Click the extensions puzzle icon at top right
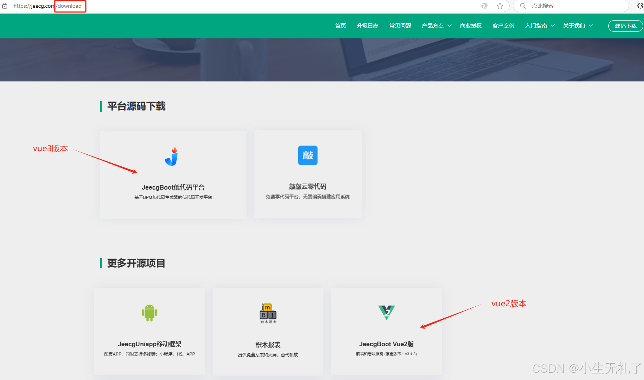The image size is (644, 380). tap(640, 6)
